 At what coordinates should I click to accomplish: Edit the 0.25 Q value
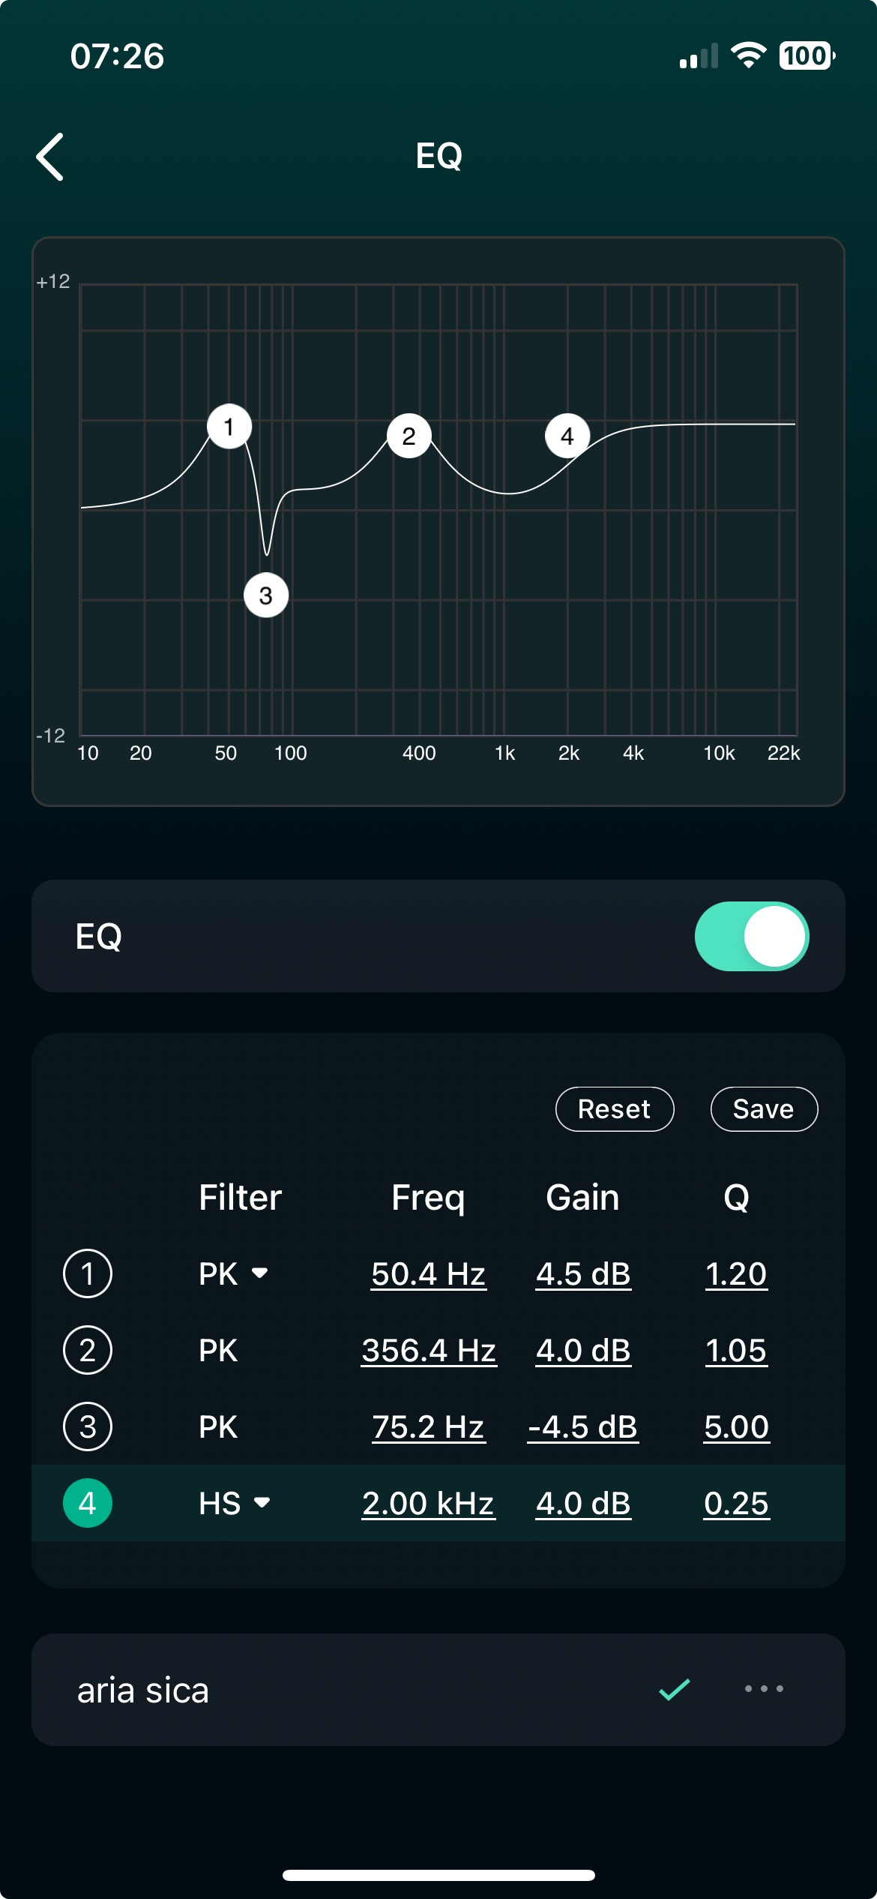[x=736, y=1503]
